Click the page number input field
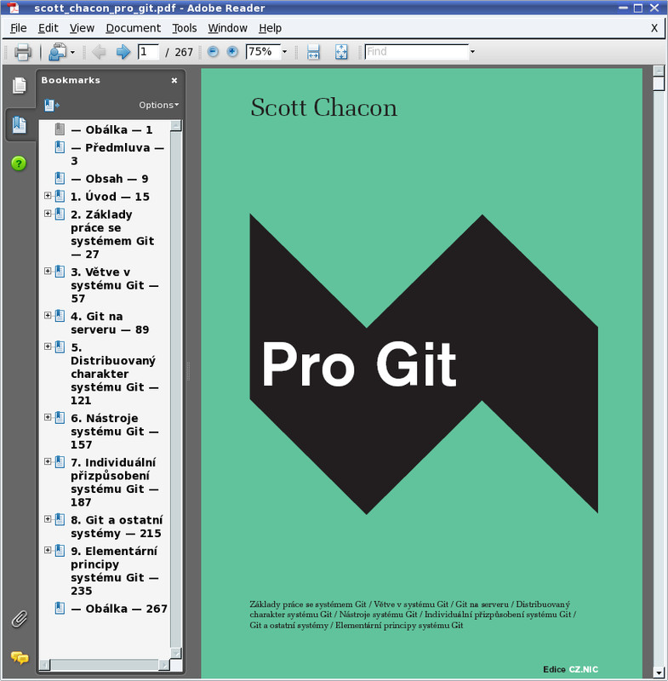 (x=148, y=52)
